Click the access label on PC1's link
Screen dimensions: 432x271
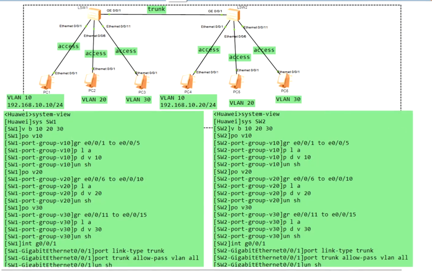pyautogui.click(x=68, y=46)
